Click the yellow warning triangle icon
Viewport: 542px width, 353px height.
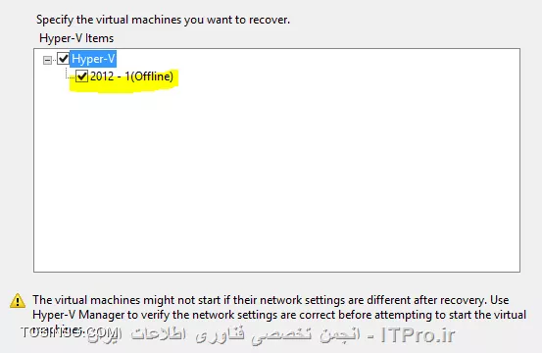[18, 300]
